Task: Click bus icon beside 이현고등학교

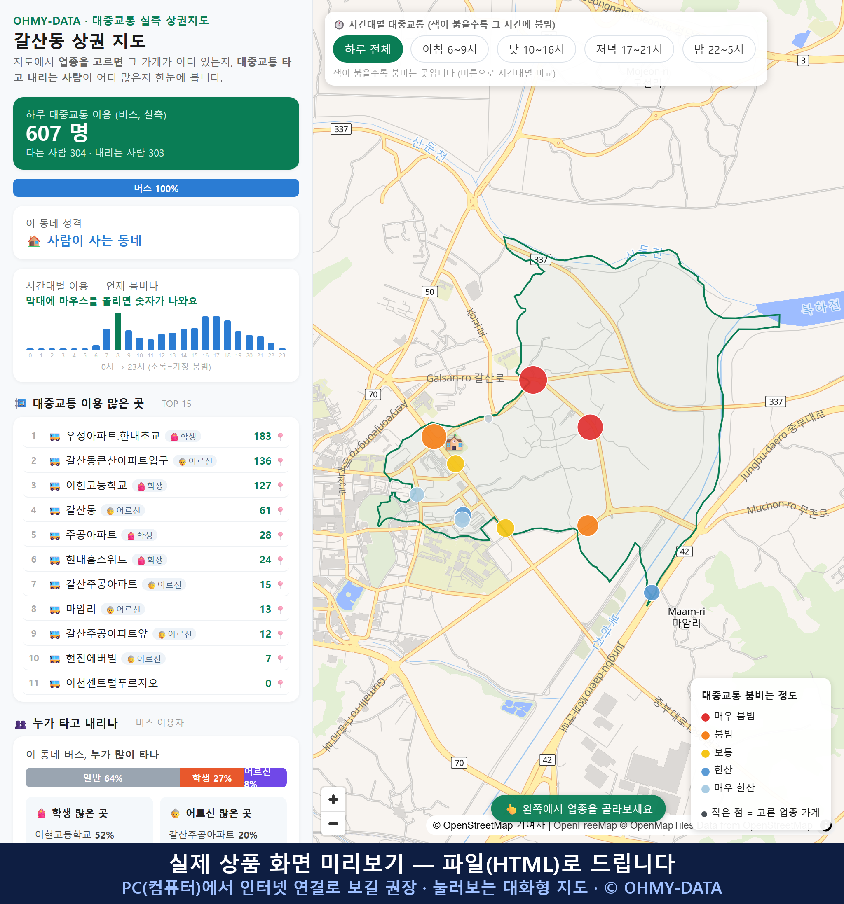Action: 54,486
